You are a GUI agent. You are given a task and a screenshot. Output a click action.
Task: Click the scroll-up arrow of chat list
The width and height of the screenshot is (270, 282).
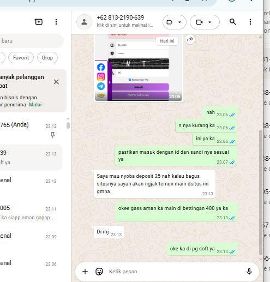(68, 119)
